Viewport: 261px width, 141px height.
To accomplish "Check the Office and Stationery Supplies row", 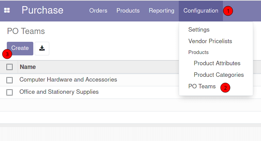I will tap(10, 92).
